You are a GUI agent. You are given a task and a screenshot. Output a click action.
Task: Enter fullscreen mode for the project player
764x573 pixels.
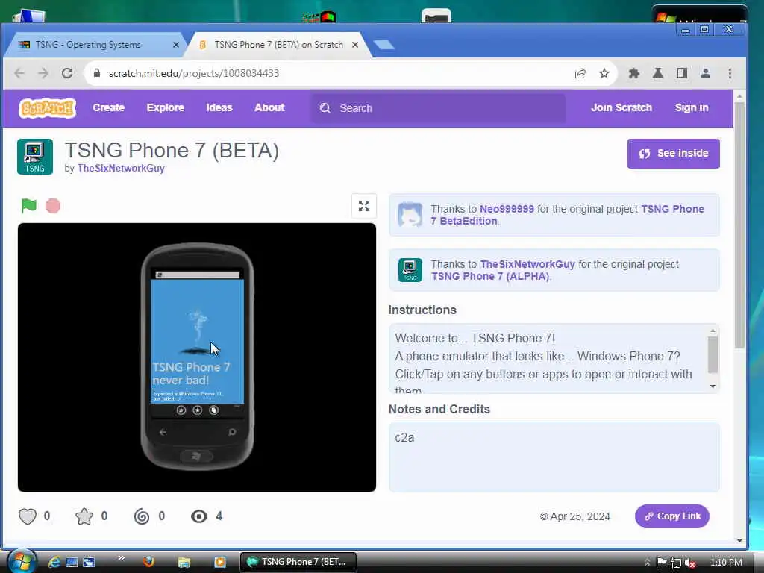click(364, 206)
